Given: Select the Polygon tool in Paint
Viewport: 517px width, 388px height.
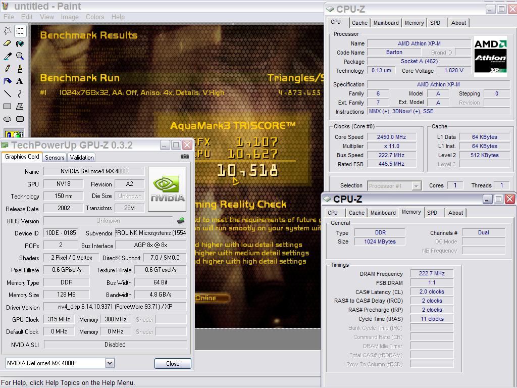Looking at the screenshot, I should click(20, 106).
